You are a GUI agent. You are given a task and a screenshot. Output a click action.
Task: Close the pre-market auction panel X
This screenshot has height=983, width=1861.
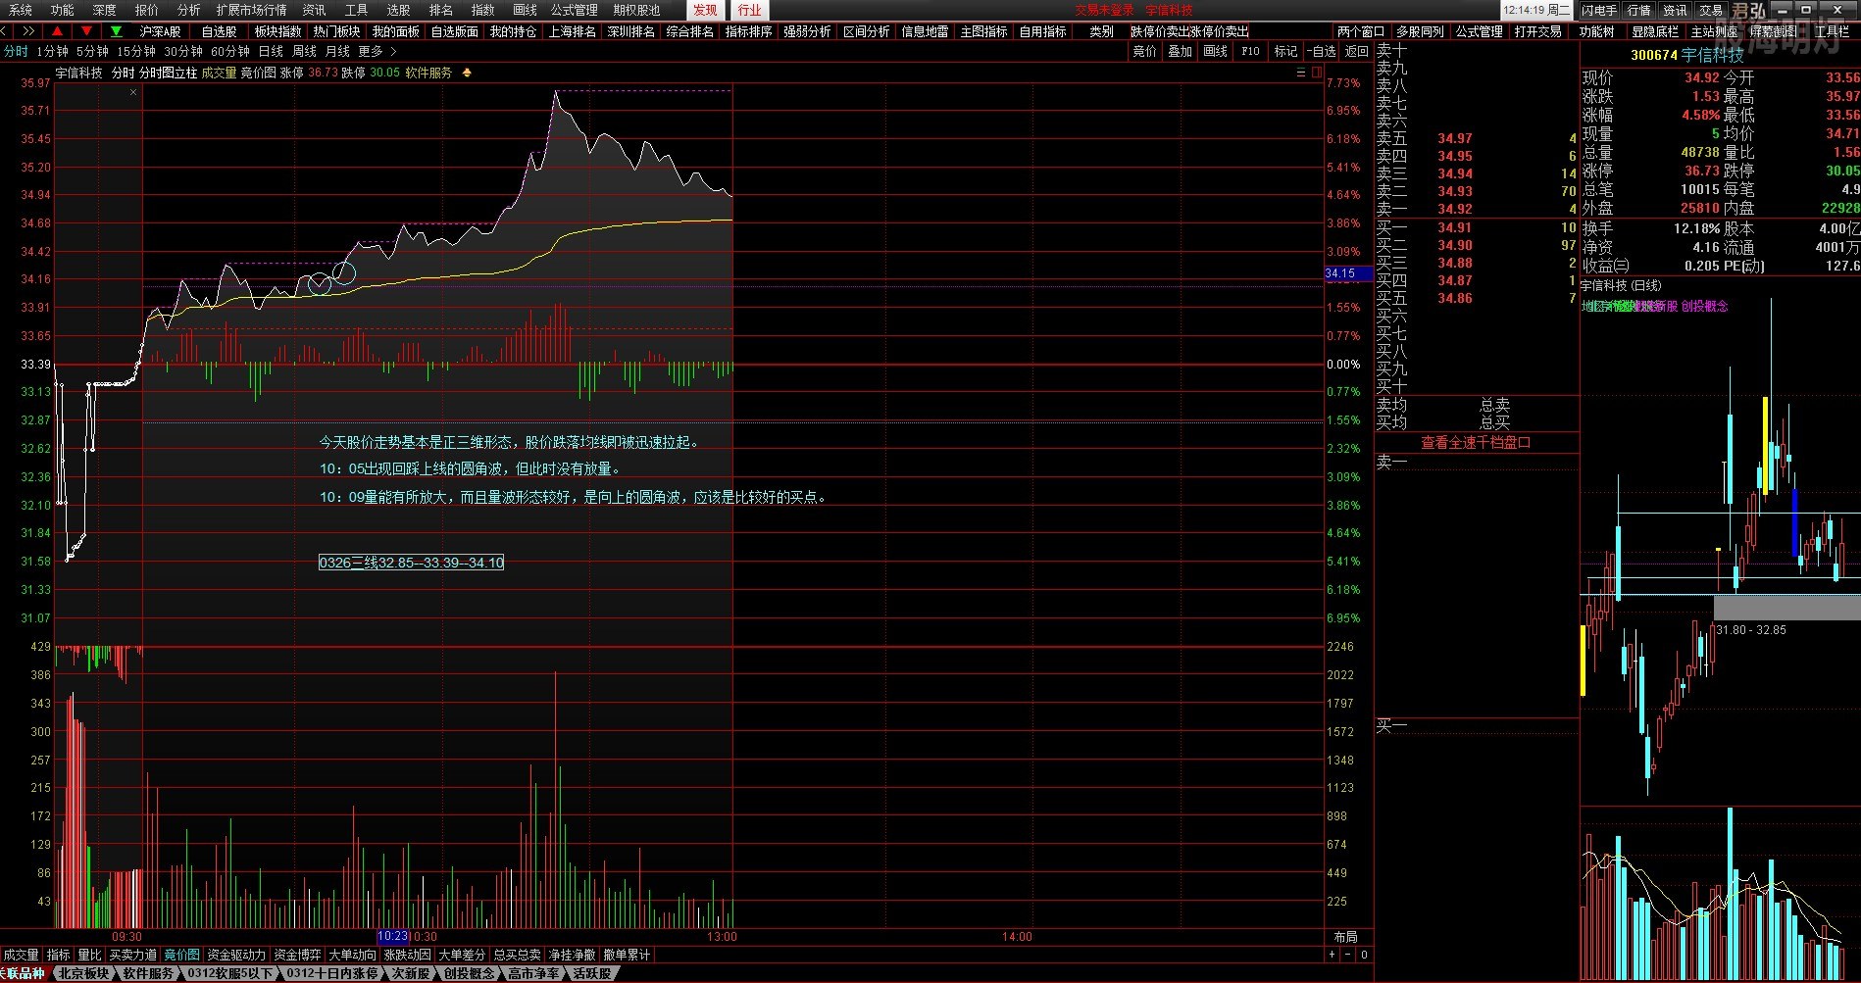[134, 92]
